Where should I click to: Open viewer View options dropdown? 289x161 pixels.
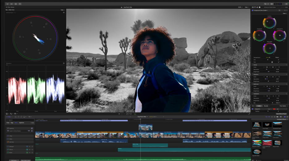click(x=246, y=7)
